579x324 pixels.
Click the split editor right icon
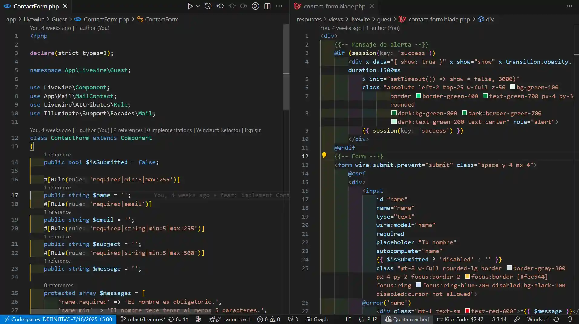[x=267, y=6]
